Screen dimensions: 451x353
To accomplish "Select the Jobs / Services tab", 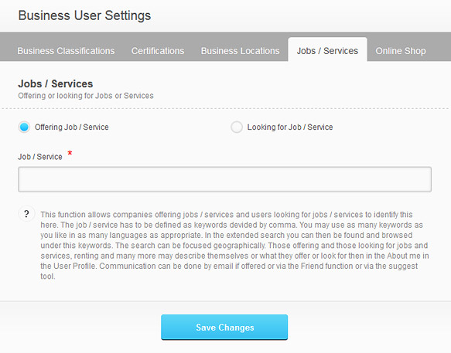I will (x=327, y=49).
